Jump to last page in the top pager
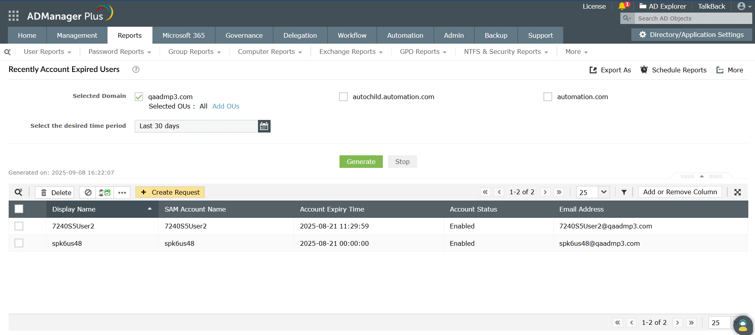Screen dimensions: 755x335 click(x=559, y=192)
